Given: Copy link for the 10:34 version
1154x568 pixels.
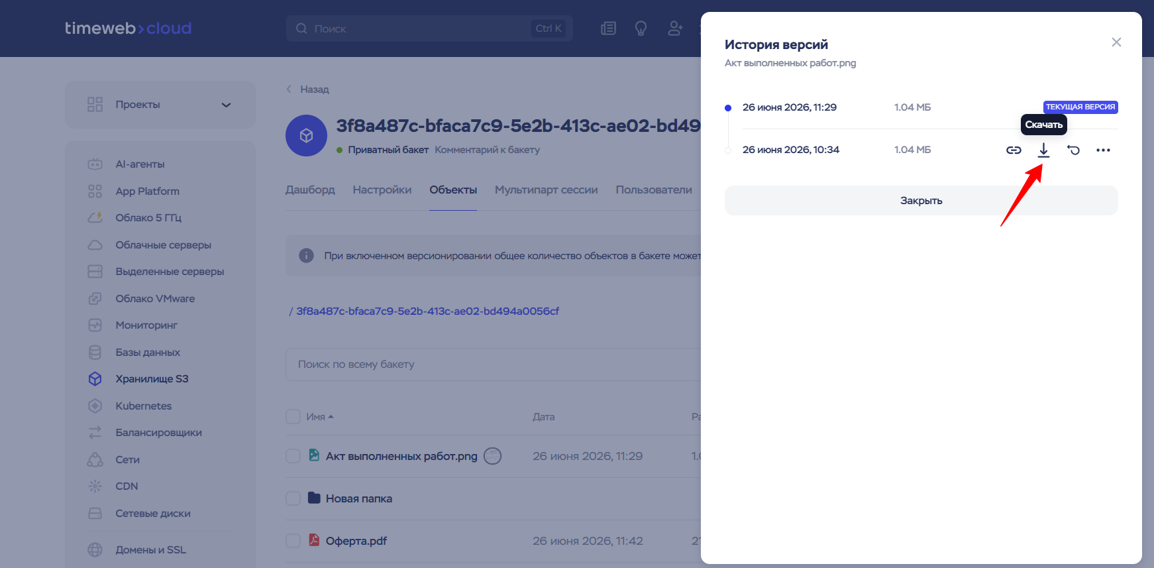Looking at the screenshot, I should tap(1014, 150).
